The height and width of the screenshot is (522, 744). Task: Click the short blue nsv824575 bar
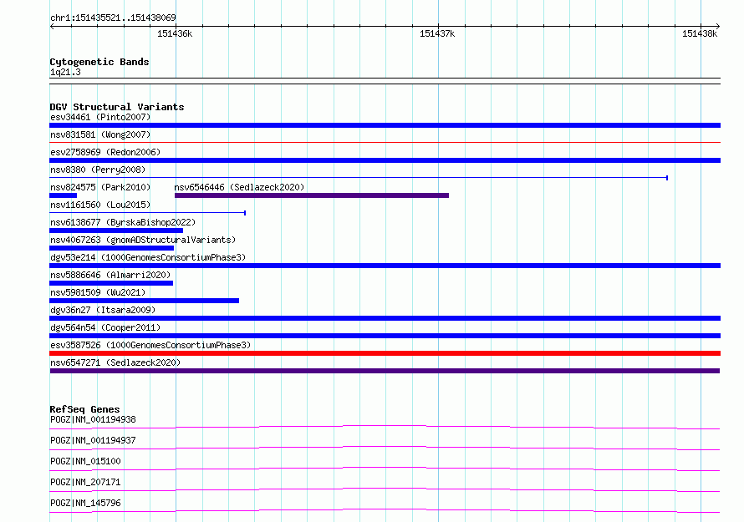tap(63, 195)
